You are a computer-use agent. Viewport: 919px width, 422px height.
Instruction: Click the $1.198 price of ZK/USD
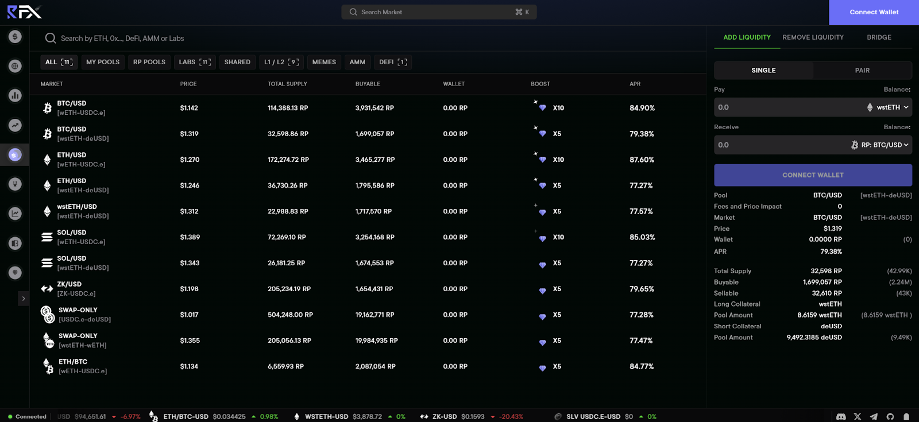point(189,289)
